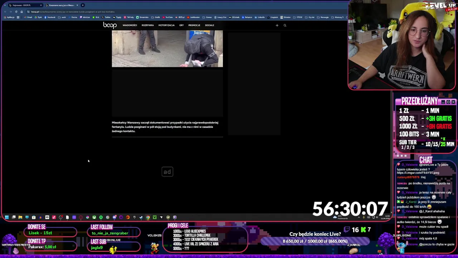The height and width of the screenshot is (258, 458).
Task: Open the TikFinity bookmark
Action: (x=129, y=17)
